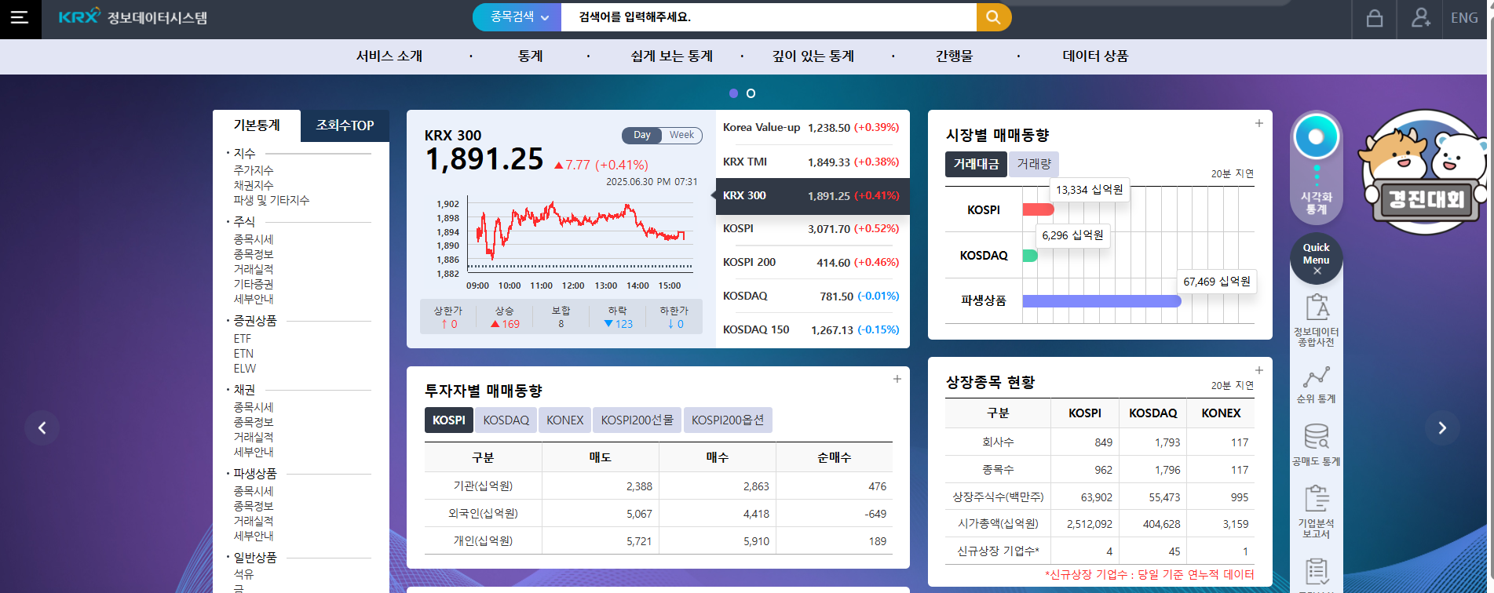
Task: Expand the 시장별 매매동향 panel plus icon
Action: (x=1258, y=123)
